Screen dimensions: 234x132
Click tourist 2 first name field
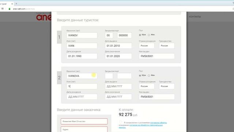coord(82,87)
